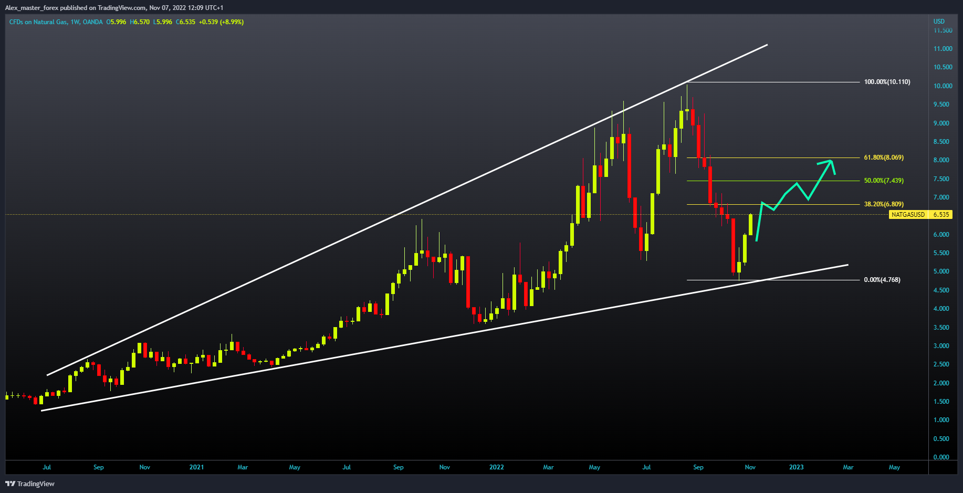The width and height of the screenshot is (963, 493).
Task: Select the lower white trendline
Action: [x=445, y=338]
